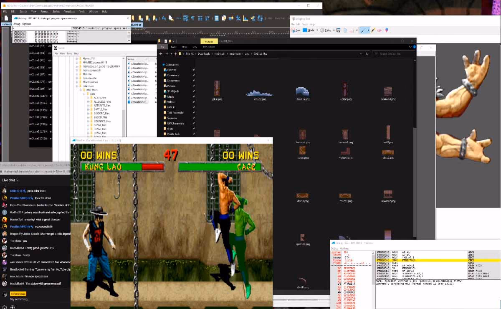Open the Templates menu in the hex editor
This screenshot has width=501, height=309.
click(x=69, y=12)
